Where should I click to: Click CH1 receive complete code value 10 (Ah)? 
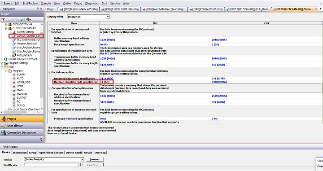[105, 82]
